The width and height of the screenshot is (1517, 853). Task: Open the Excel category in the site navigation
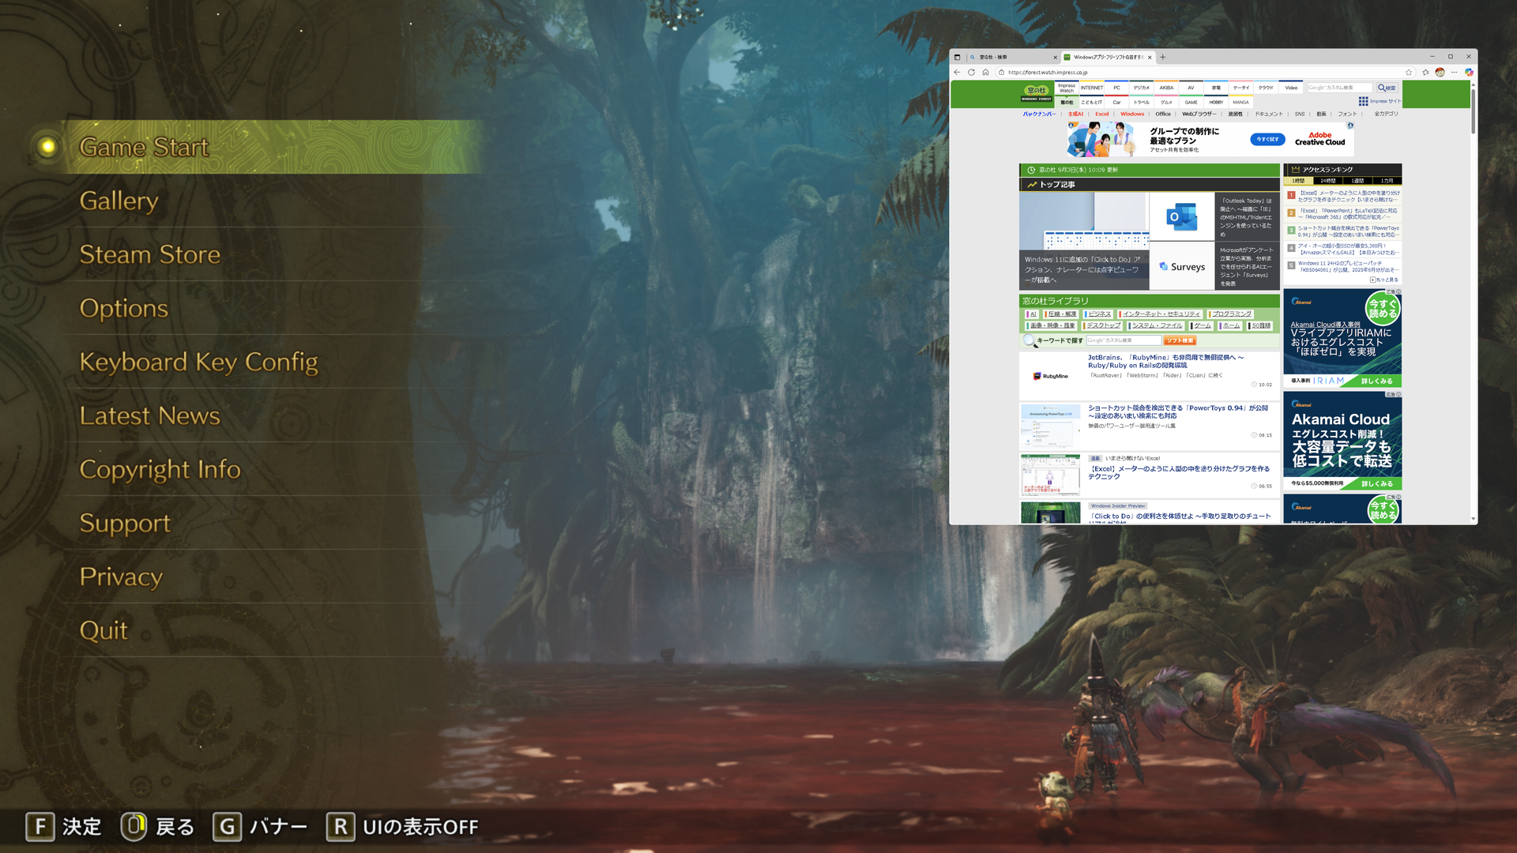(1101, 114)
